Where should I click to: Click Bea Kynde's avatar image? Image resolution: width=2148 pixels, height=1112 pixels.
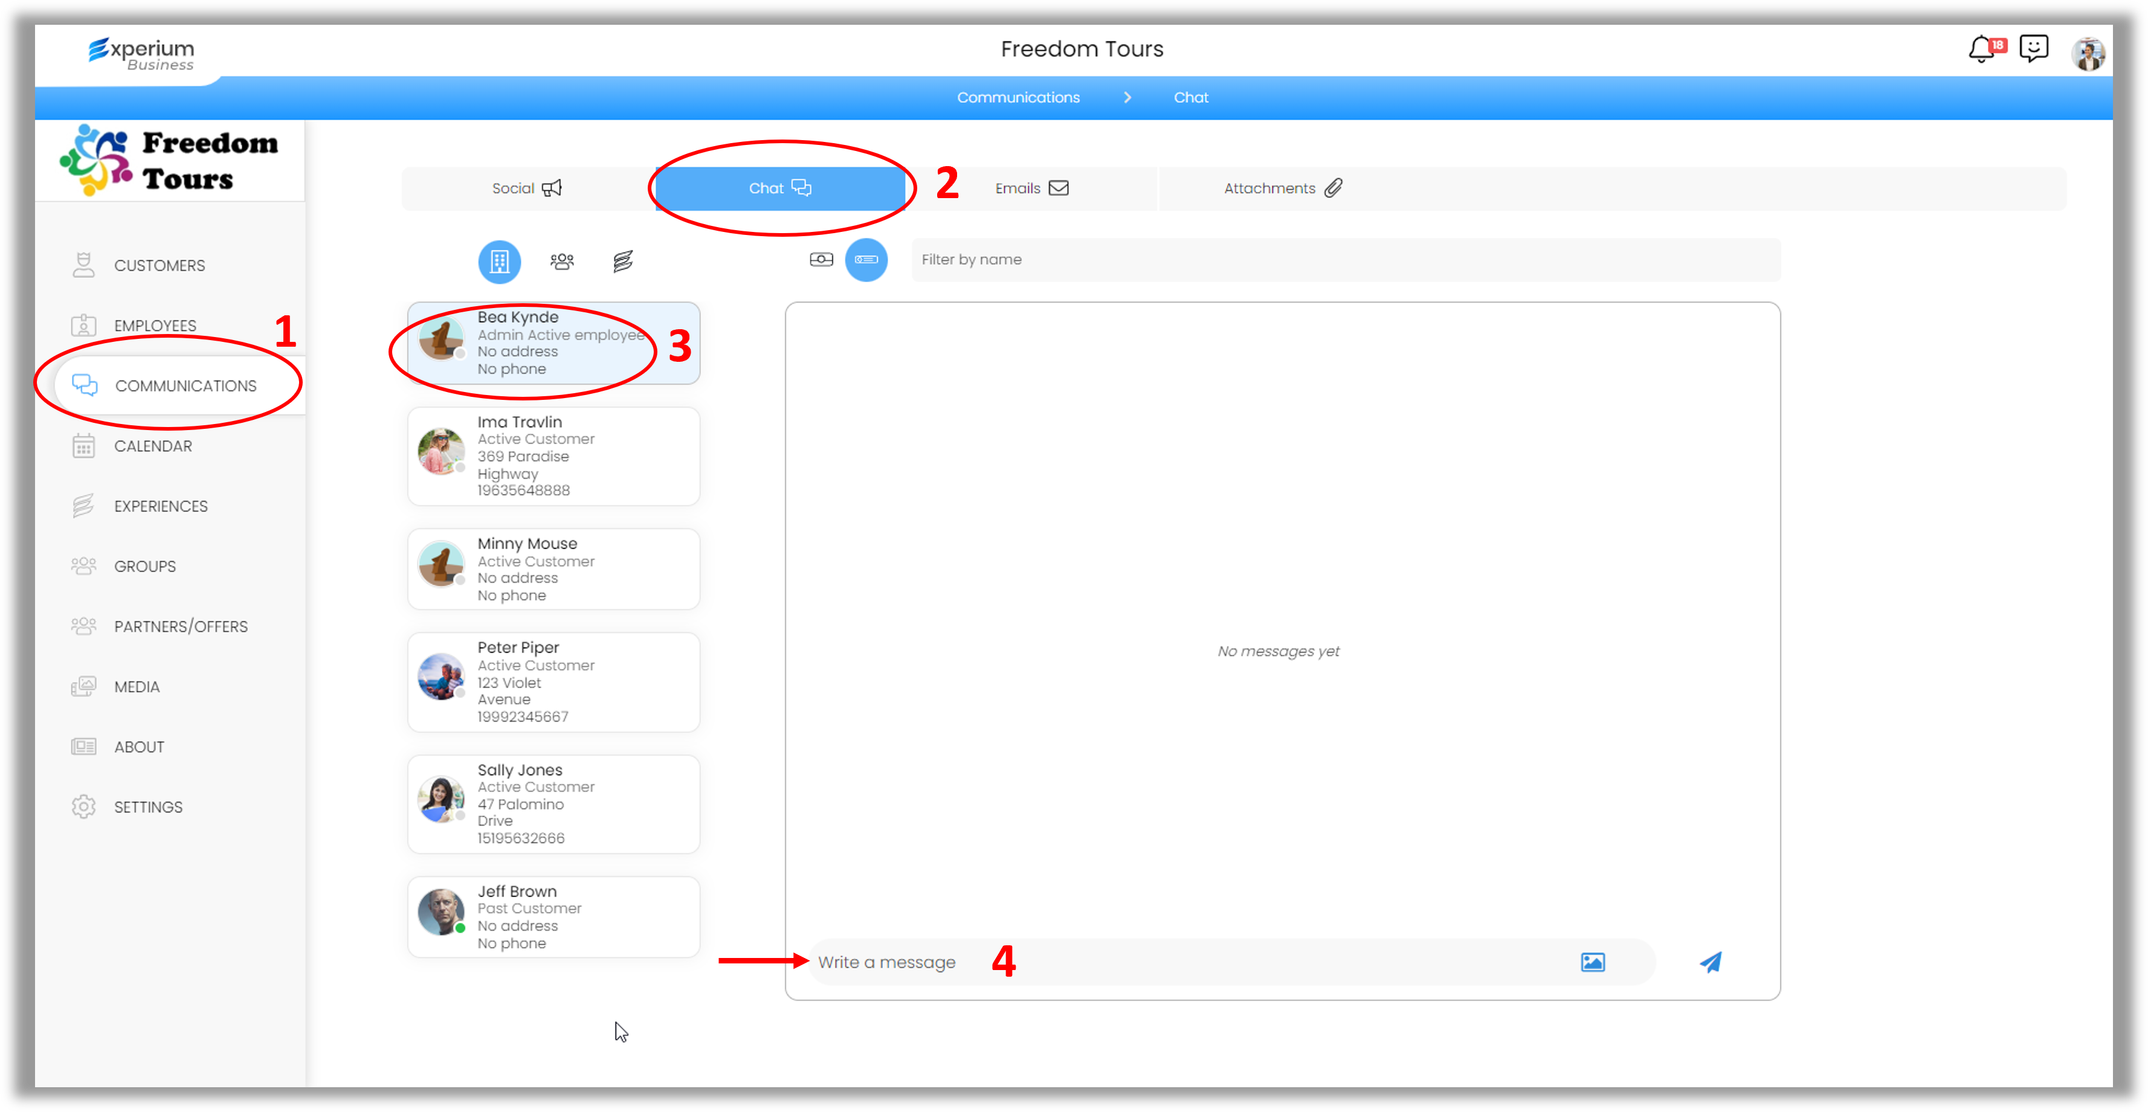point(441,338)
